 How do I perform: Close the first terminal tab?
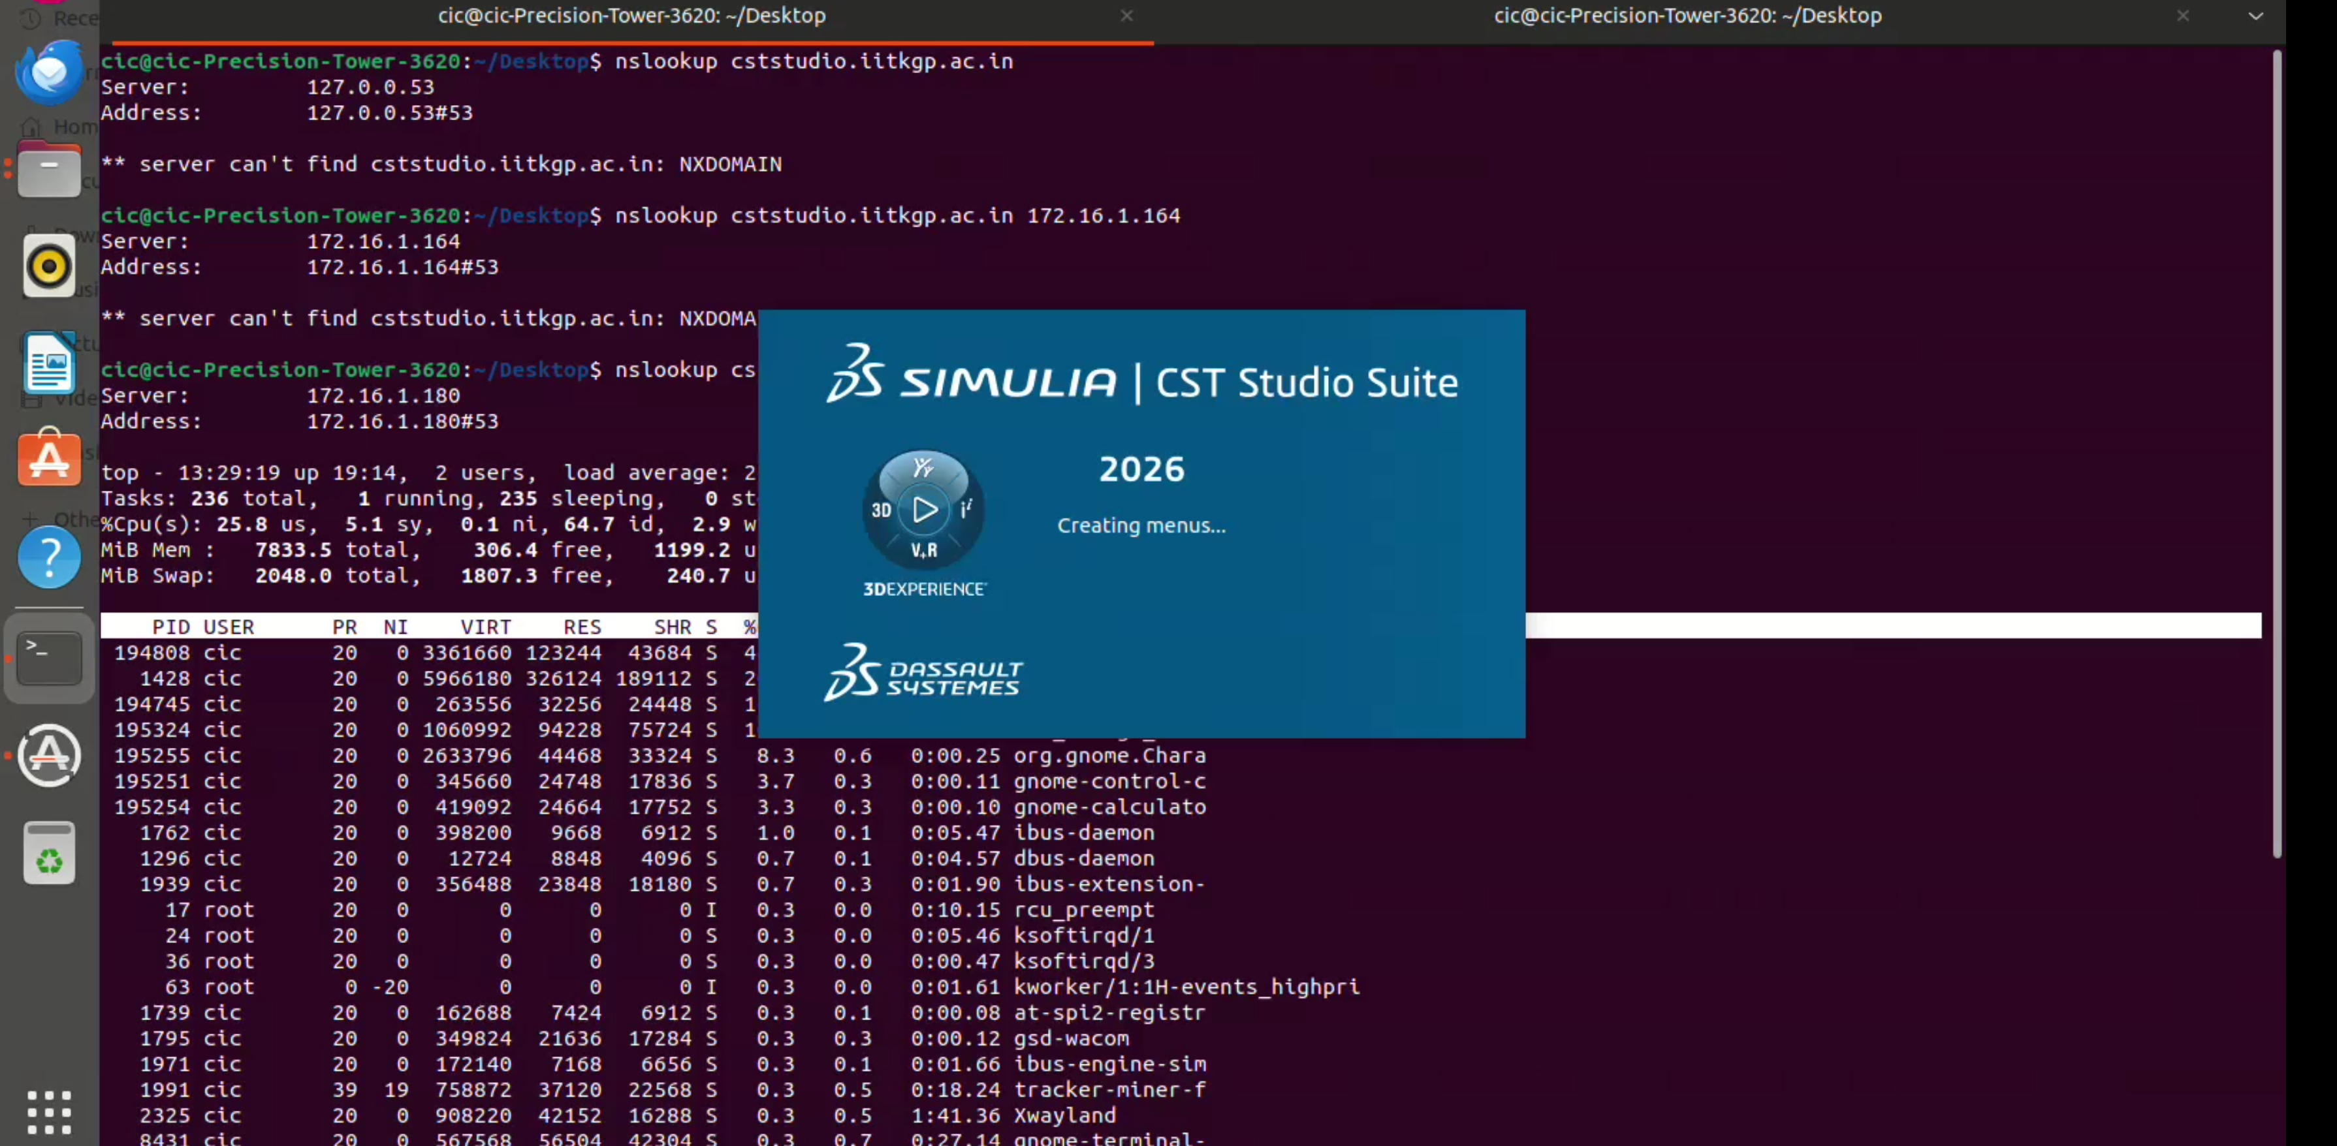[1126, 16]
